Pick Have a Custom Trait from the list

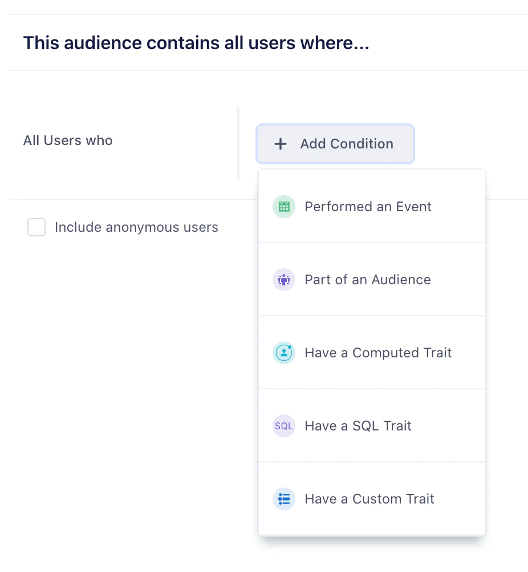coord(369,499)
